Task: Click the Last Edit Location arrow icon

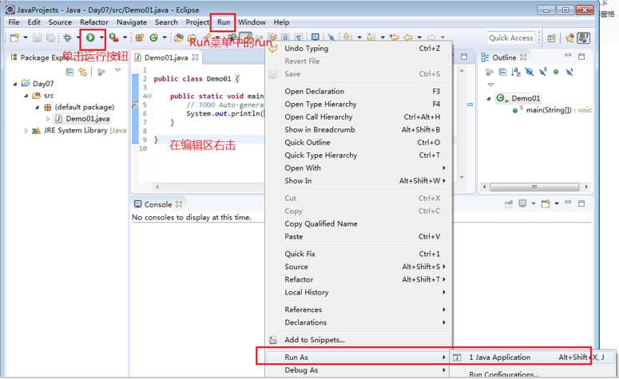Action: pyautogui.click(x=394, y=38)
